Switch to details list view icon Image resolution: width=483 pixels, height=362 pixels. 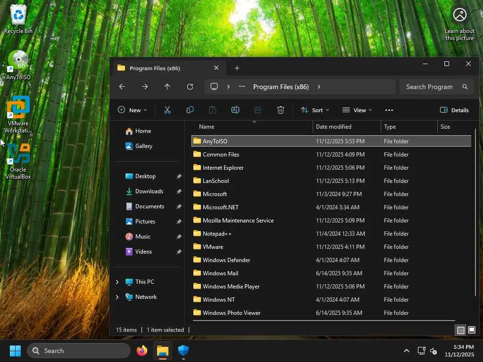[460, 330]
